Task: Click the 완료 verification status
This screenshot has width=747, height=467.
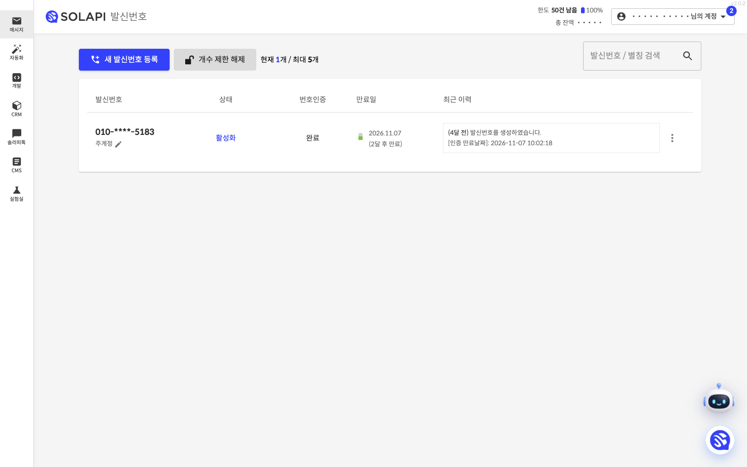Action: click(x=313, y=138)
